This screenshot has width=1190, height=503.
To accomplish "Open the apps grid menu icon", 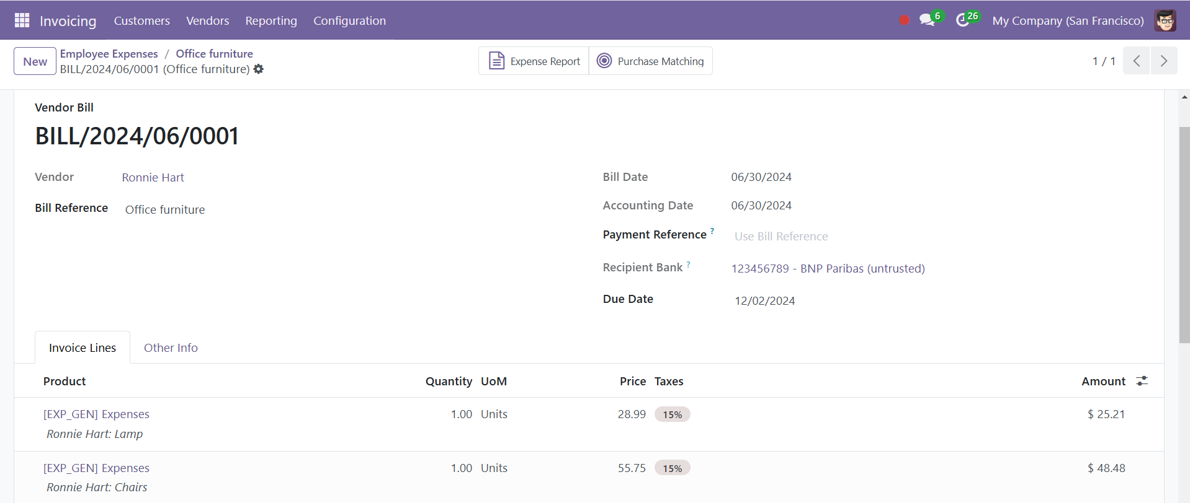I will [x=22, y=20].
